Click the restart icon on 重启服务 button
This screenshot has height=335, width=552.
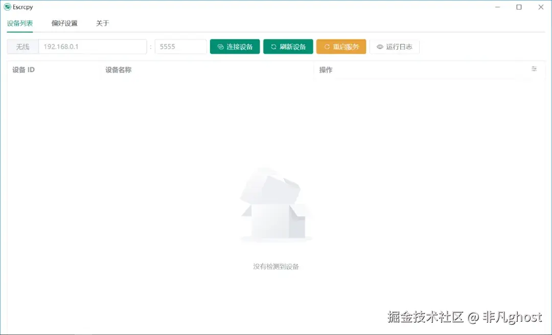coord(326,47)
